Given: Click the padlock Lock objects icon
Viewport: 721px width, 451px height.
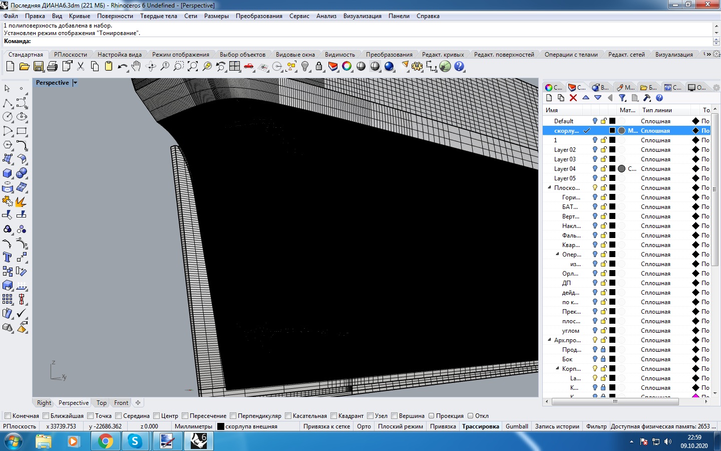Looking at the screenshot, I should pos(319,66).
